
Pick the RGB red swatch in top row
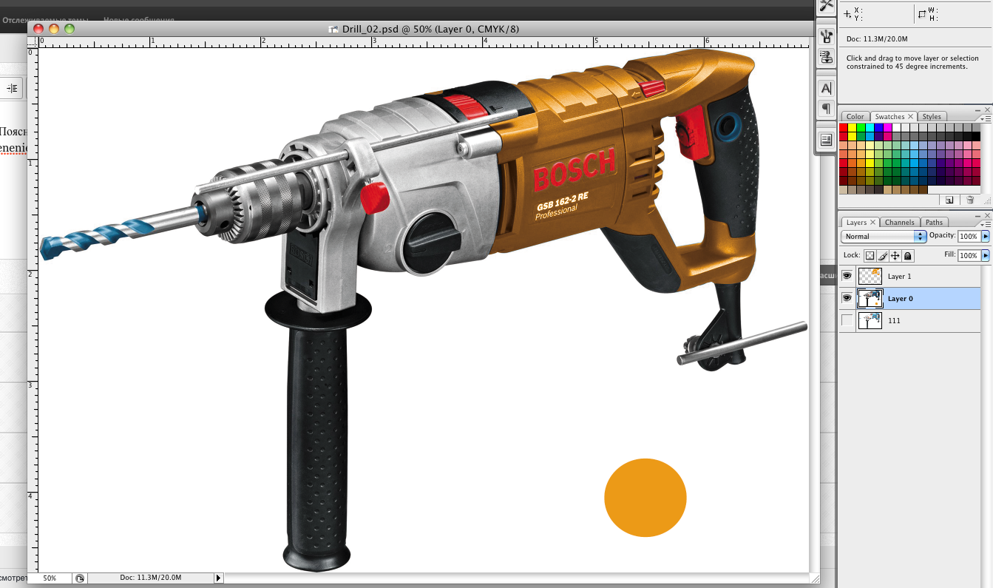844,127
